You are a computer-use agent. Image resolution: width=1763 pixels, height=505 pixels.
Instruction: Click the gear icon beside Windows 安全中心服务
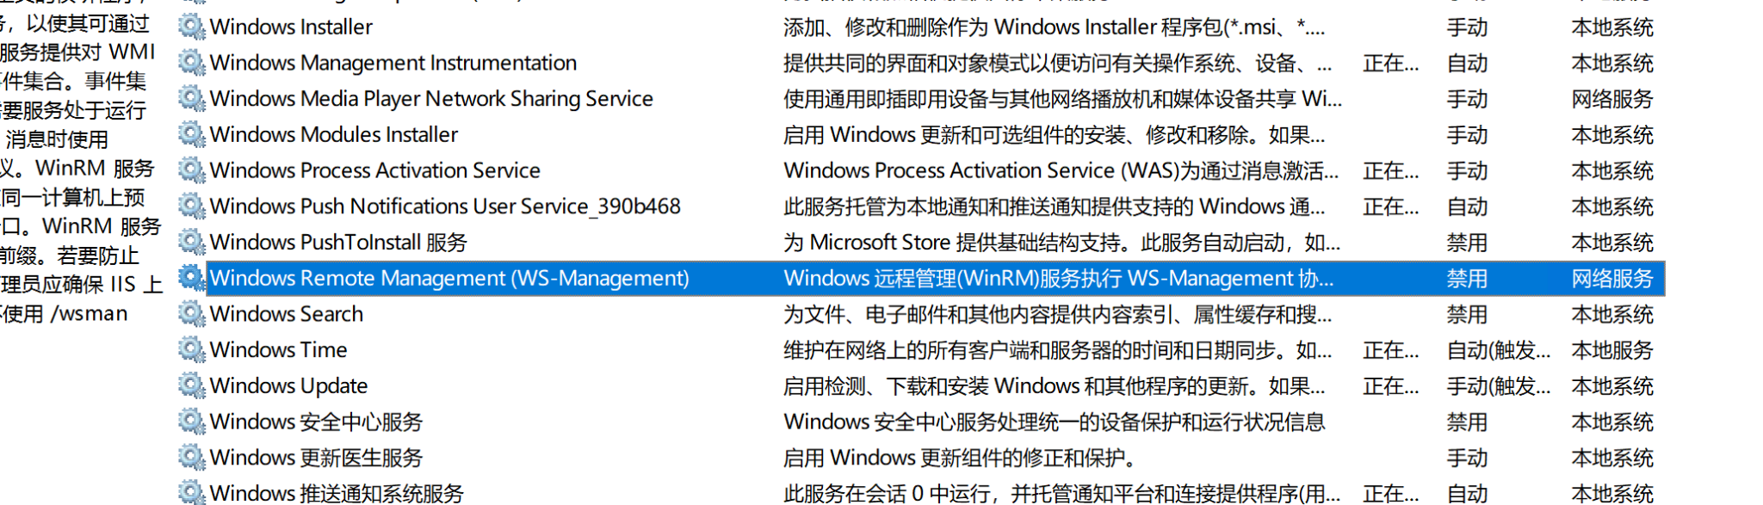(191, 422)
